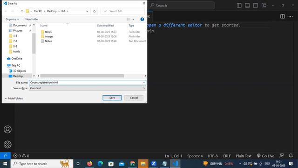Cancel the Save As dialog
The image size is (298, 168).
click(x=134, y=98)
